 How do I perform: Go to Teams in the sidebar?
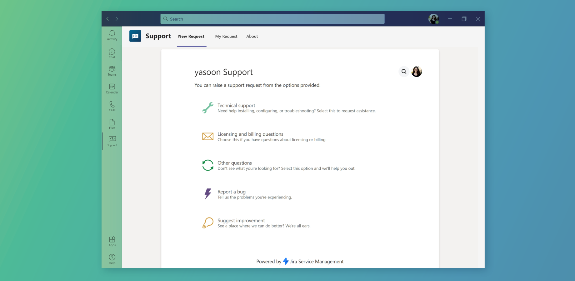point(112,71)
